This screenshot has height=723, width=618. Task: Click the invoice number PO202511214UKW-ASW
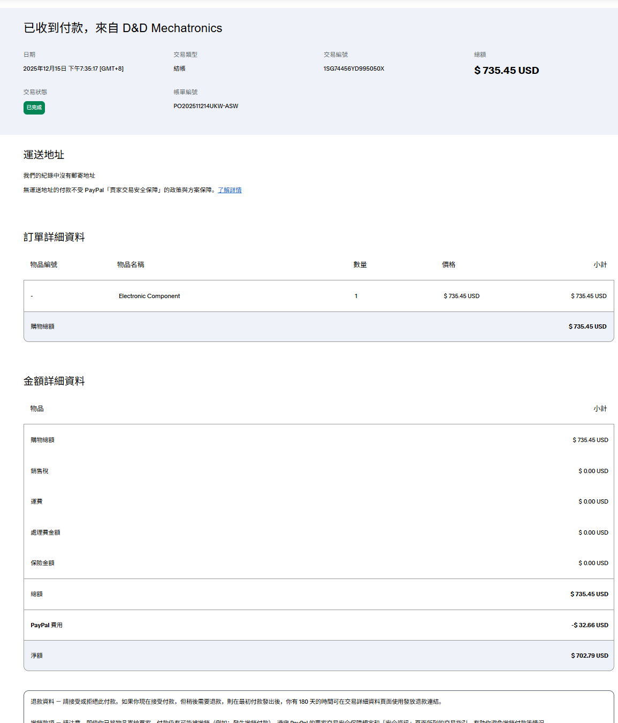tap(205, 106)
